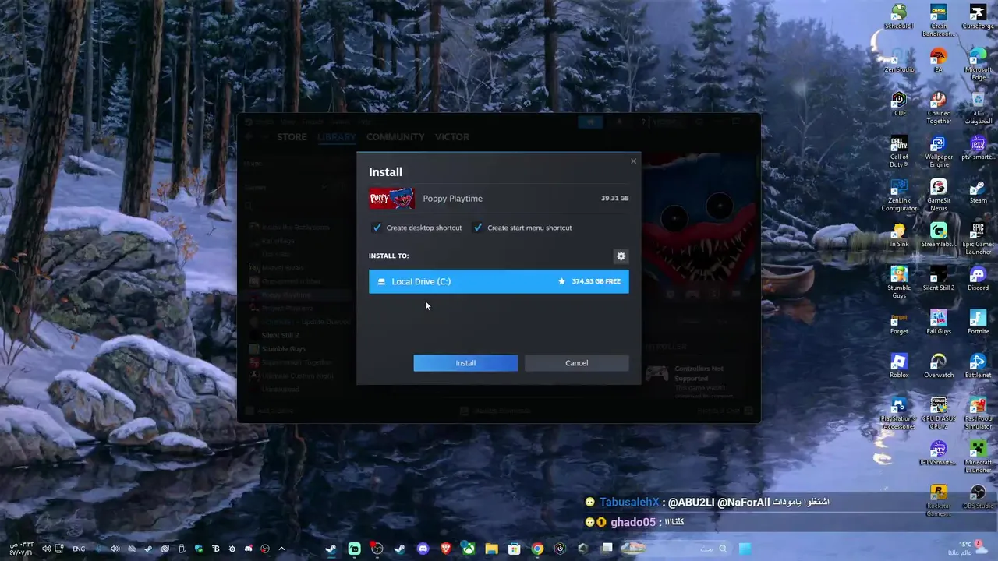Open Fall Guys desktop shortcut

click(939, 322)
